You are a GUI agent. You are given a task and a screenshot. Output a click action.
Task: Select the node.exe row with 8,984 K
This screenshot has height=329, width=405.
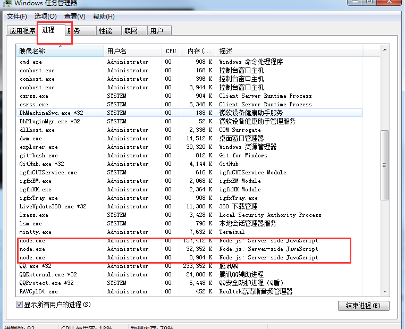[x=190, y=258]
